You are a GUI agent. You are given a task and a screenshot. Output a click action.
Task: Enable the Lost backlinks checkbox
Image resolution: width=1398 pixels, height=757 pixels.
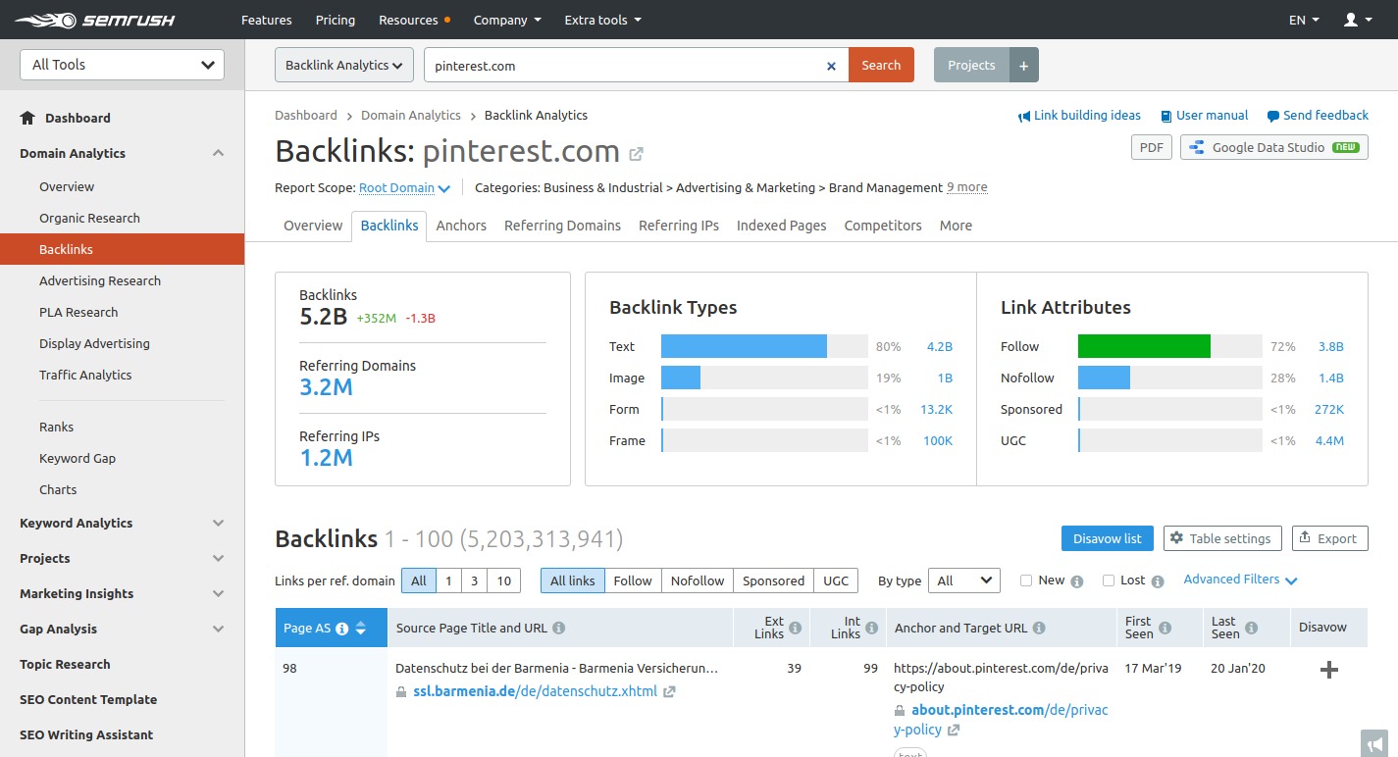1109,580
